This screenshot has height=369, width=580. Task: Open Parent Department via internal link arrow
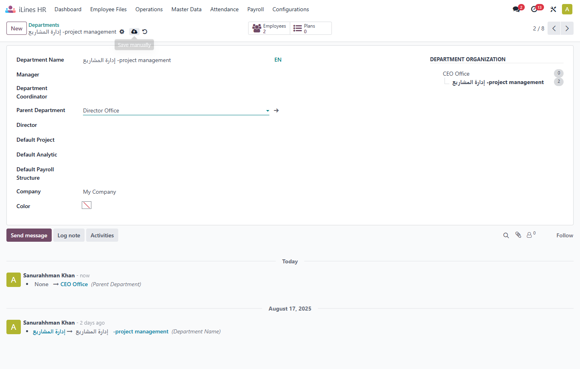pos(276,110)
